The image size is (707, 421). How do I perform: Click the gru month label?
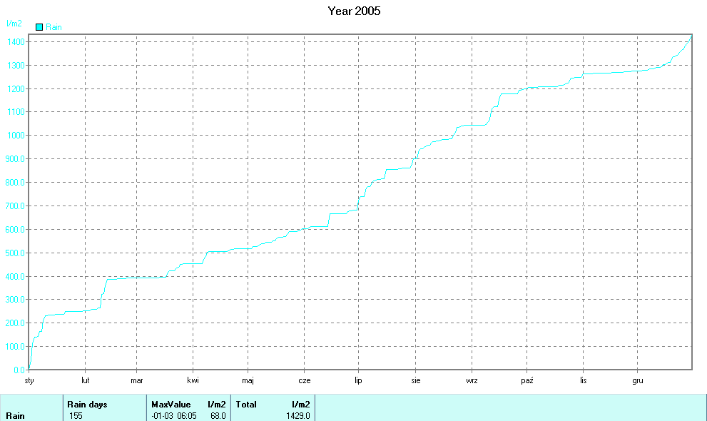point(638,380)
